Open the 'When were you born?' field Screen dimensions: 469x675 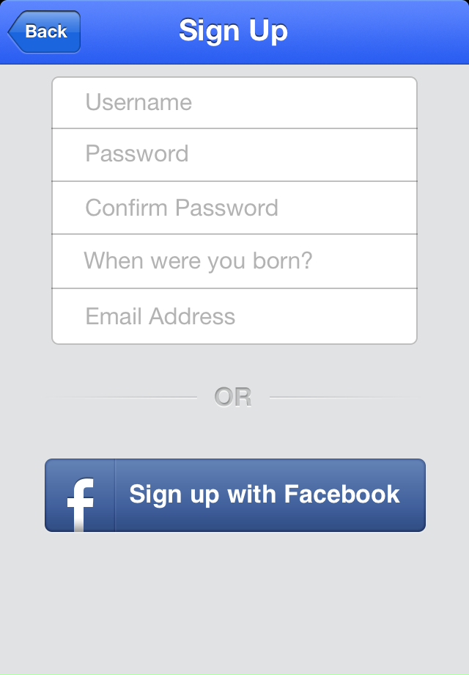click(x=234, y=261)
